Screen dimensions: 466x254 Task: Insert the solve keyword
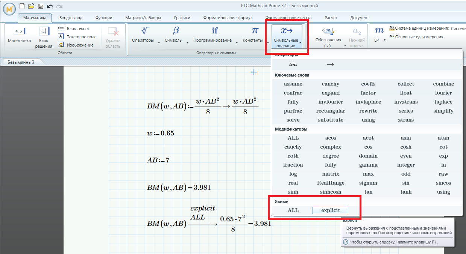[x=293, y=120]
